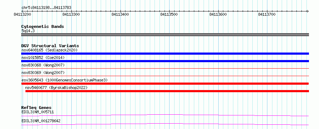Screen dimensions: 319x129
Task: Click the blue bar under nsv1015852
Action: pyautogui.click(x=165, y=61)
